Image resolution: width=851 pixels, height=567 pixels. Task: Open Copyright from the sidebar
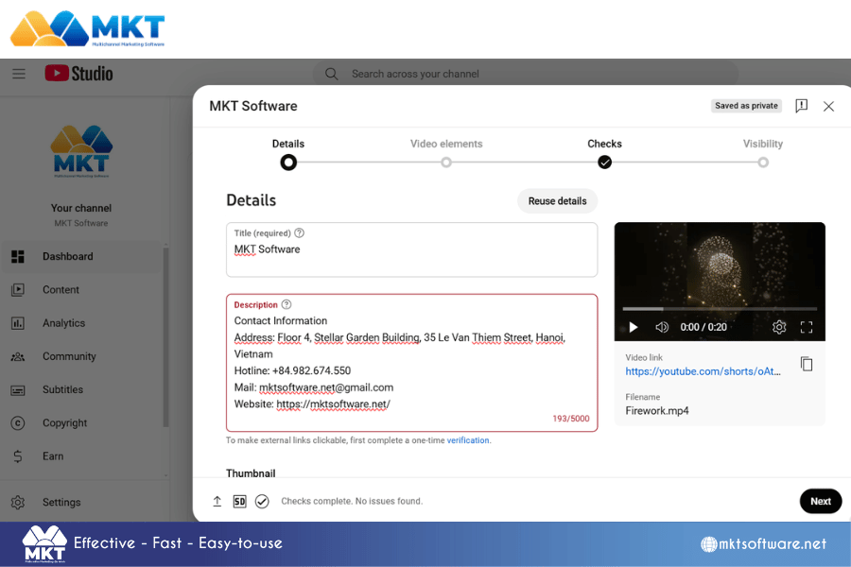[81, 422]
